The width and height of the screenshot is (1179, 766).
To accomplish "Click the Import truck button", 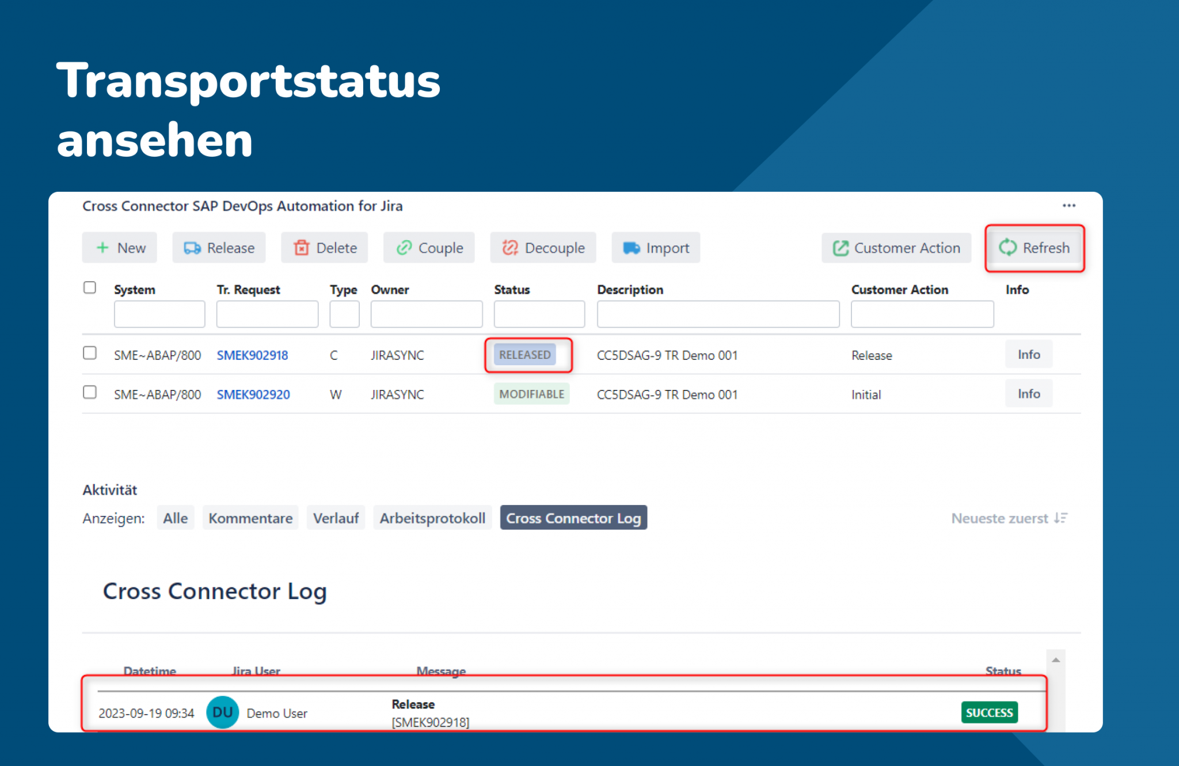I will point(656,248).
